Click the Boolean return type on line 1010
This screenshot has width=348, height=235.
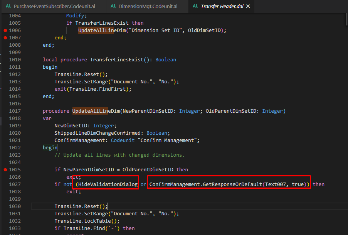[x=166, y=59]
